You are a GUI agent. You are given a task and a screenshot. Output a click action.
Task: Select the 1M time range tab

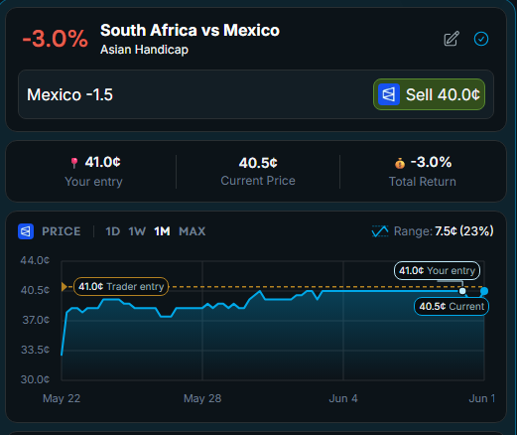click(x=162, y=231)
